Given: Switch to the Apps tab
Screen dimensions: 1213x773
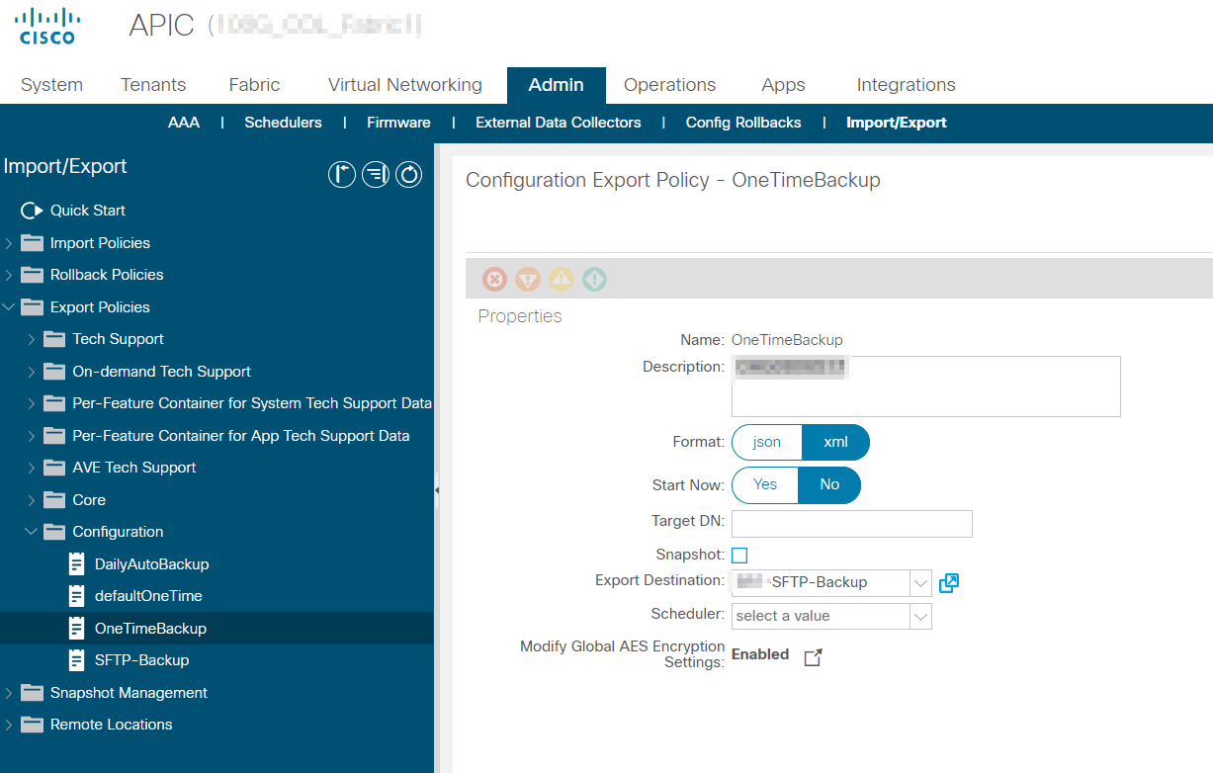Looking at the screenshot, I should click(x=783, y=85).
